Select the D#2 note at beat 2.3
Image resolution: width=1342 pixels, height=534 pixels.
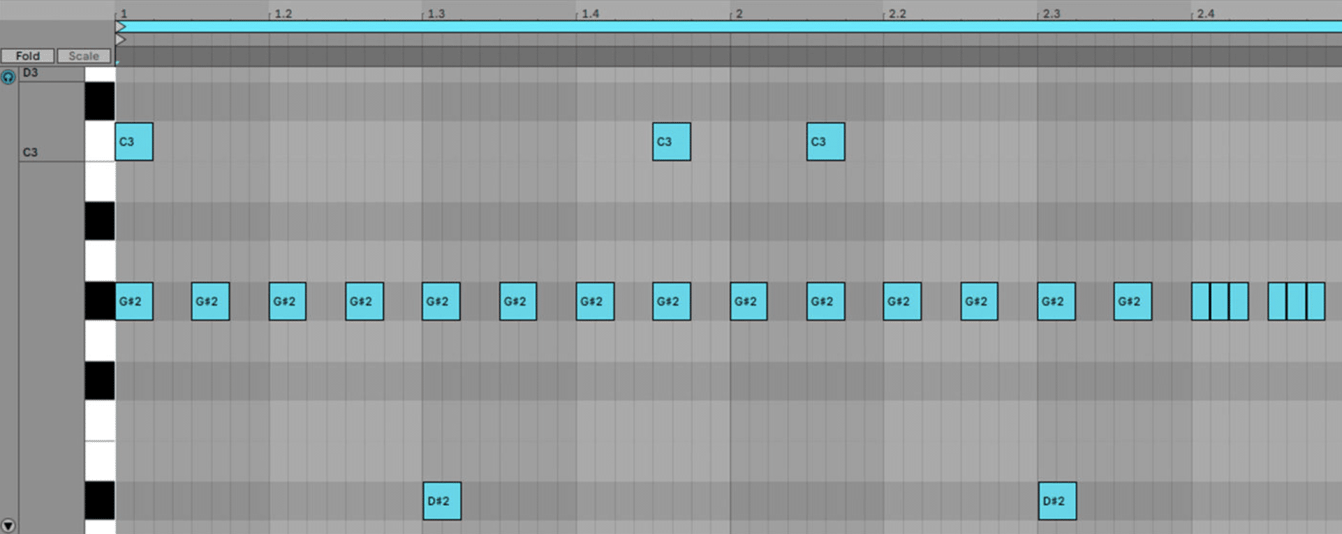tap(1057, 501)
